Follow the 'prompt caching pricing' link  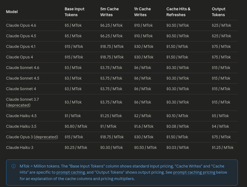194,172
